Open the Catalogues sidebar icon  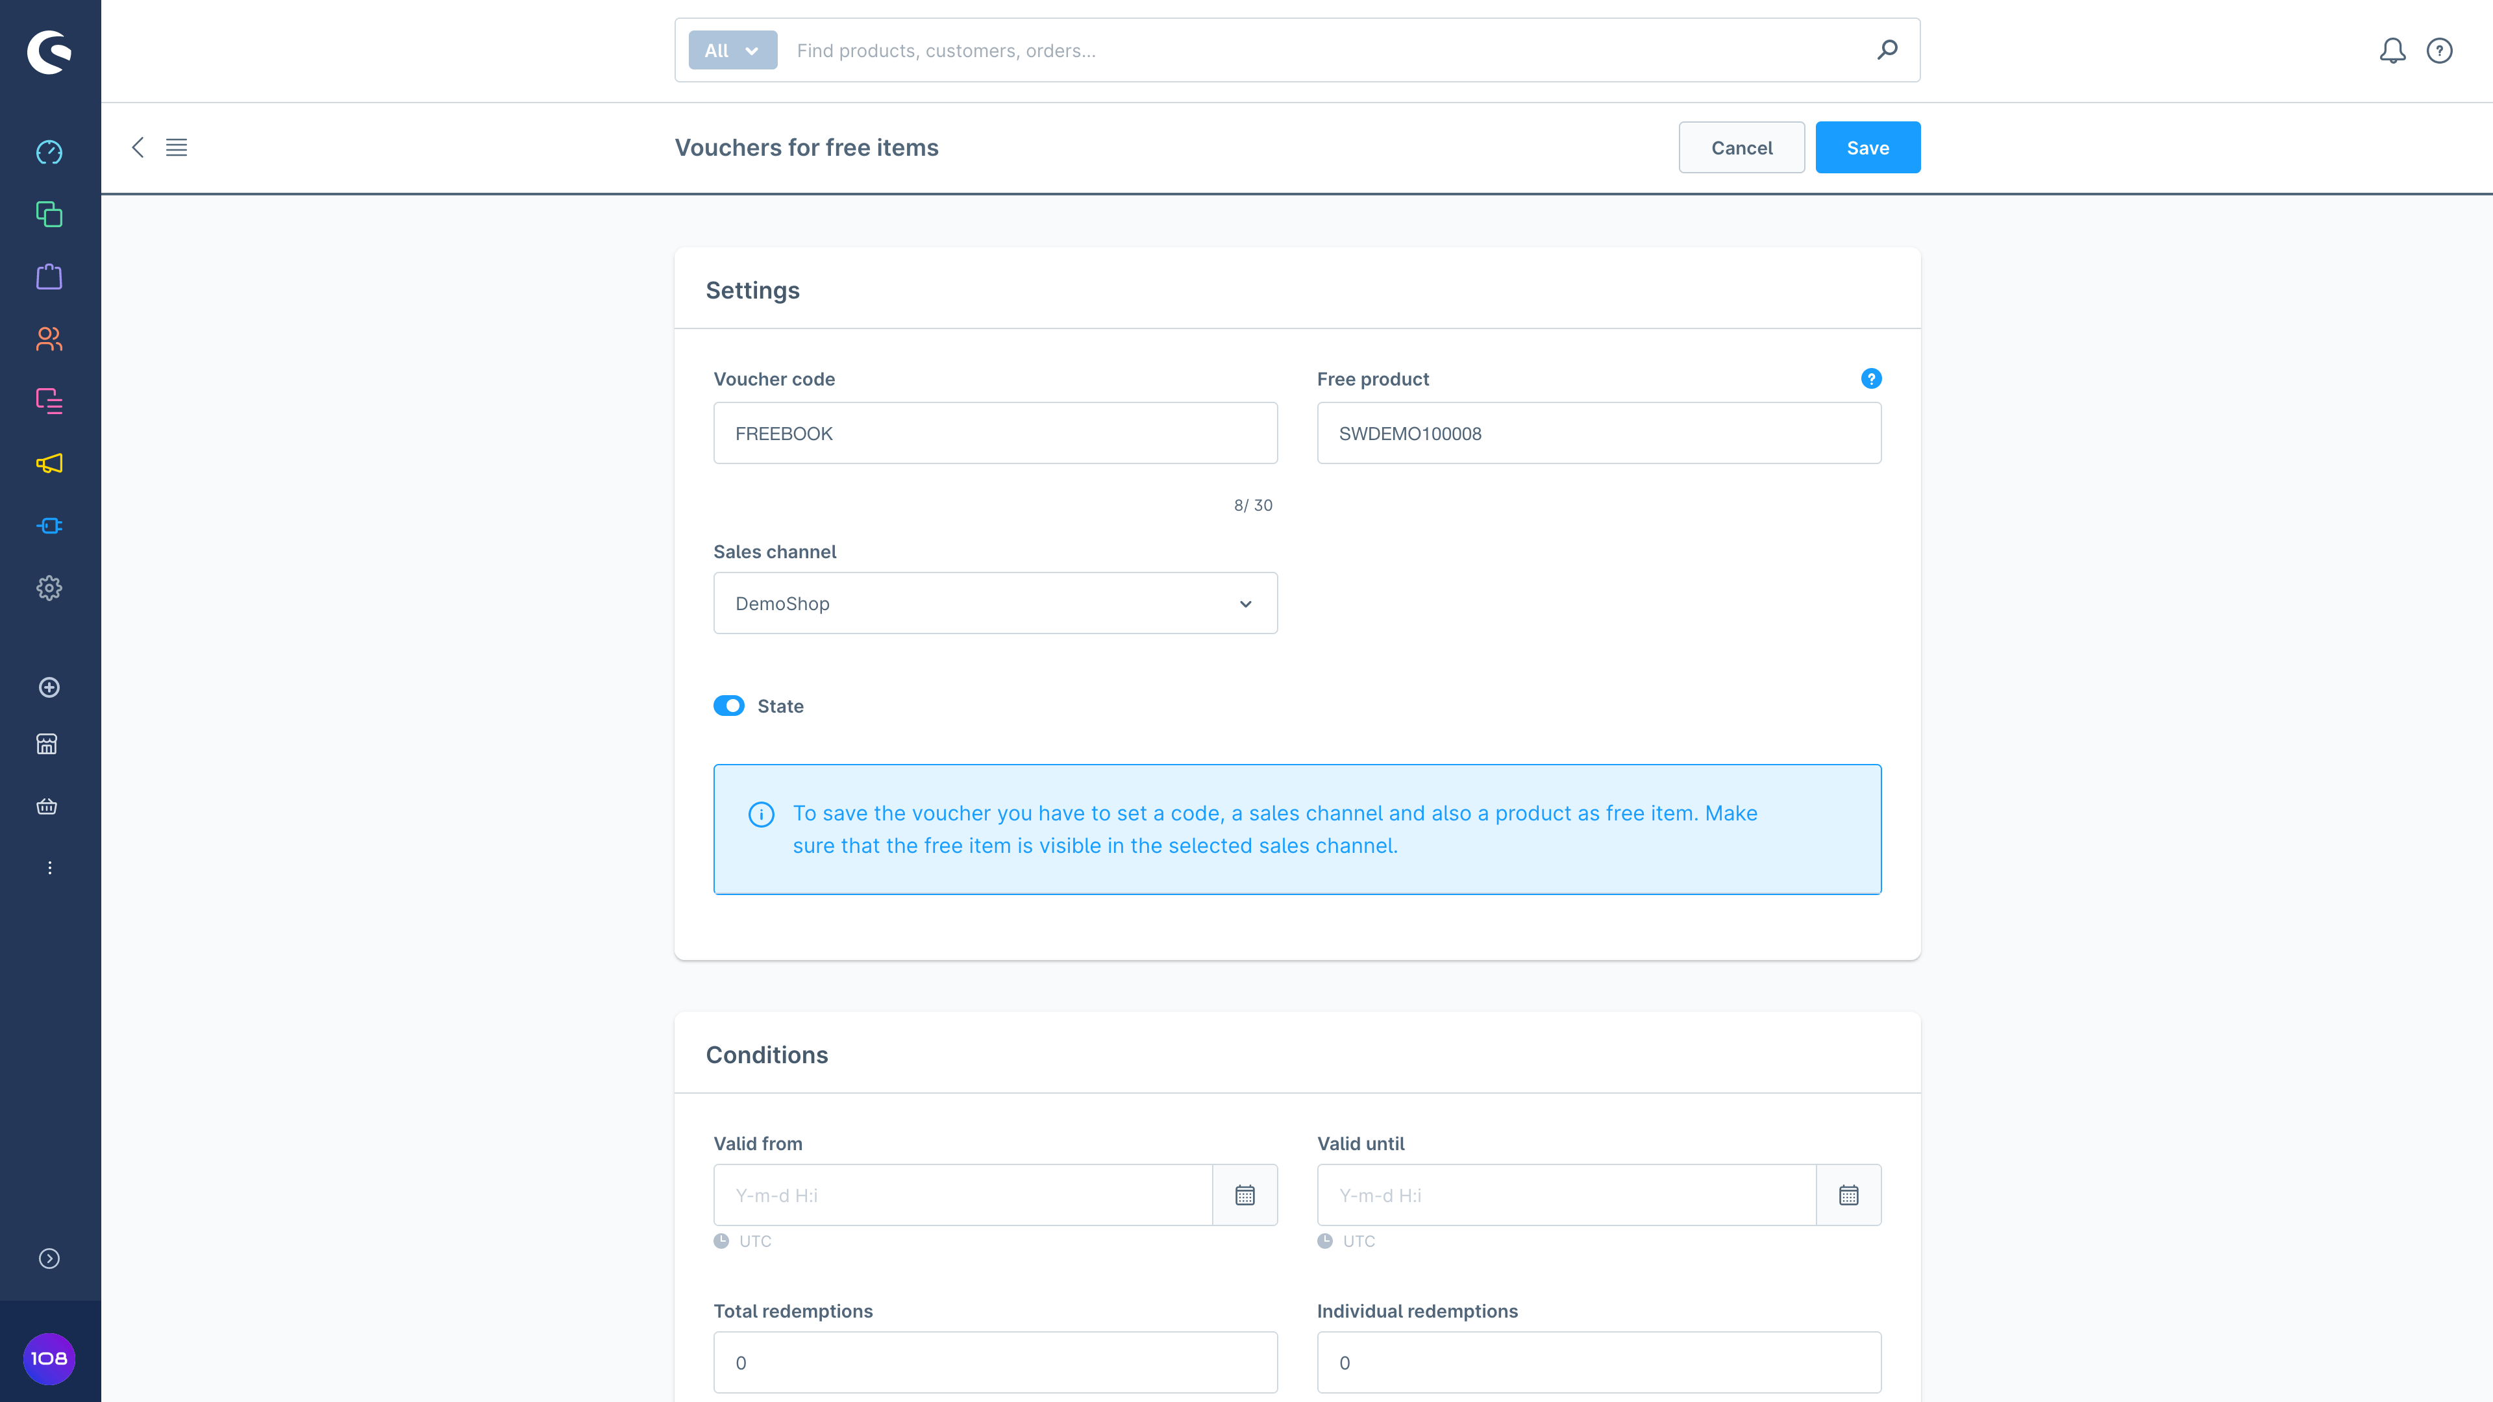point(49,214)
